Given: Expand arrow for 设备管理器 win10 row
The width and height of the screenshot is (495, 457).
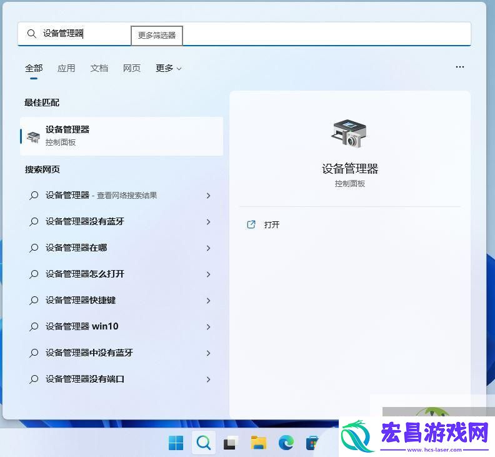Looking at the screenshot, I should (208, 327).
